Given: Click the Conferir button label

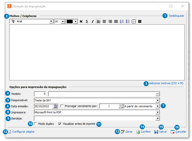Looking at the screenshot, I should tap(146, 132).
